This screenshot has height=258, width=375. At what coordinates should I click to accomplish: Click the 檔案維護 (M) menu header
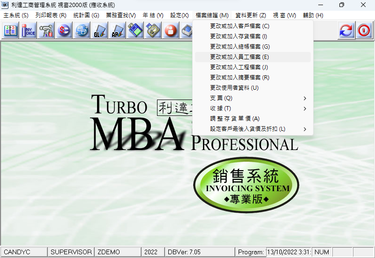coord(212,15)
